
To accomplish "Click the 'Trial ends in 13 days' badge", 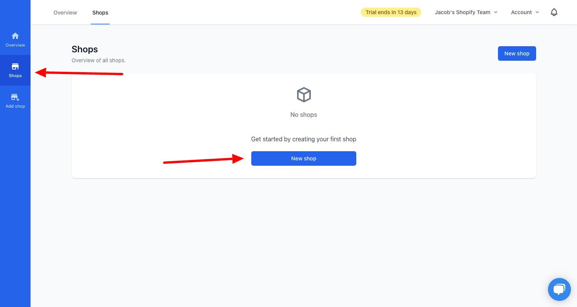I will (x=391, y=12).
